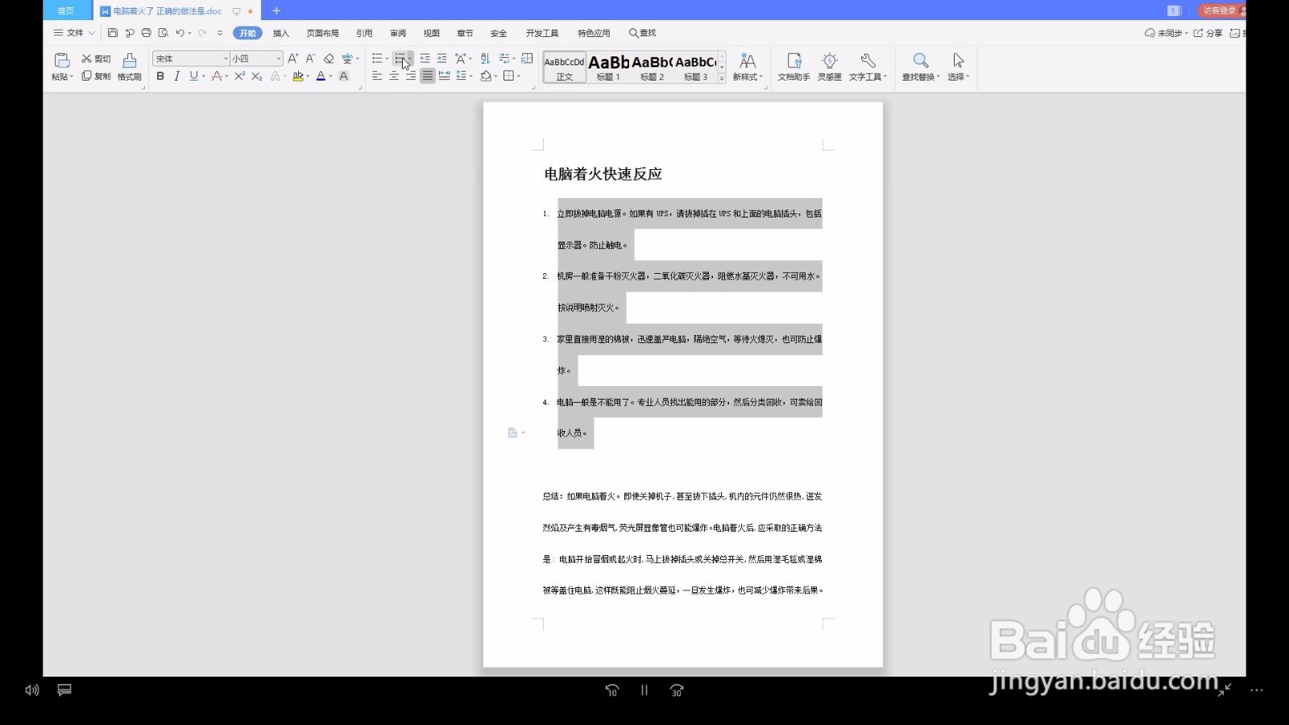Screen dimensions: 1289x725
Task: Select the Format Painter (格式刷) tool
Action: (x=128, y=67)
